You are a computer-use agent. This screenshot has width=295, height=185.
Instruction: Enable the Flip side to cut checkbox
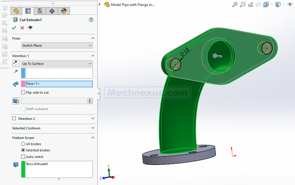pos(23,93)
